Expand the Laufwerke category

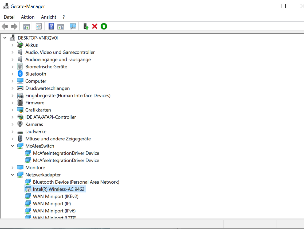click(12, 132)
